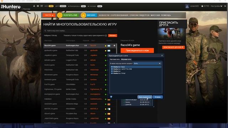Open the Списки лидеров menu item
Image resolution: width=228 pixels, height=128 pixels.
[x=139, y=15]
